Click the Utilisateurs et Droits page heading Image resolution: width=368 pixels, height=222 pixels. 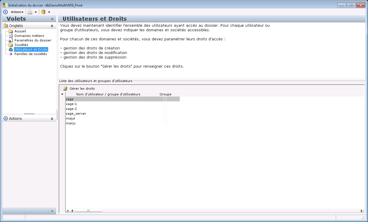(95, 19)
